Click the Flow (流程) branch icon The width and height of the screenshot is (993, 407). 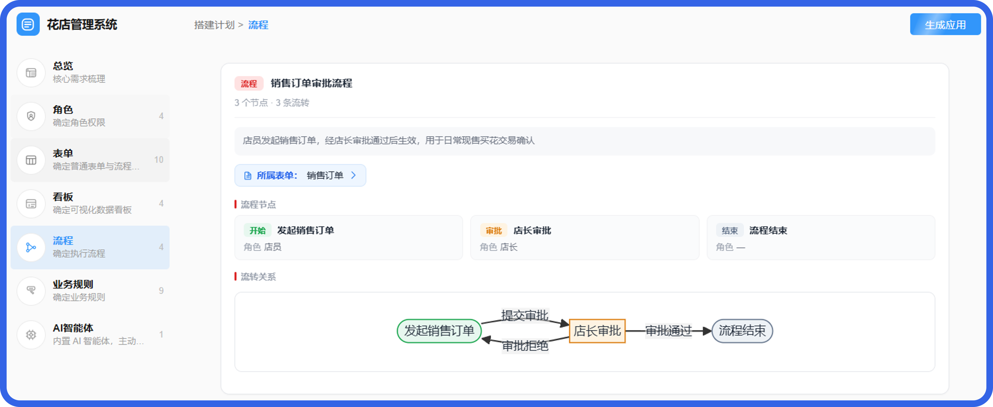coord(31,247)
